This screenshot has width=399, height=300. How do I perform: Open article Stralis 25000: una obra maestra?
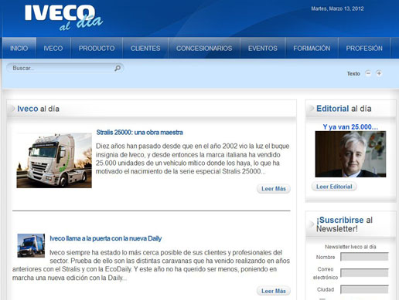click(139, 133)
